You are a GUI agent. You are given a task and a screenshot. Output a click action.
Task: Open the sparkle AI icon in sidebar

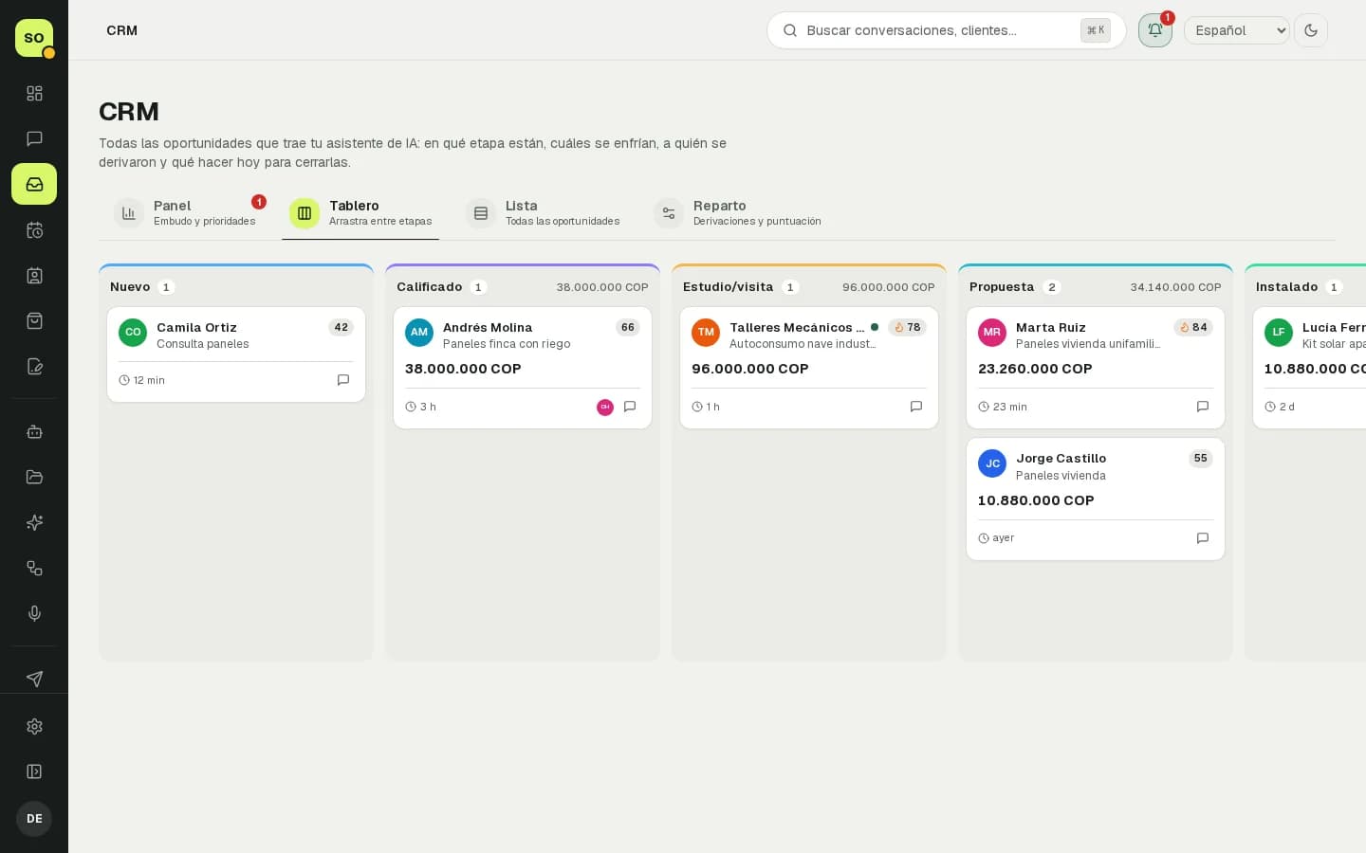coord(34,523)
